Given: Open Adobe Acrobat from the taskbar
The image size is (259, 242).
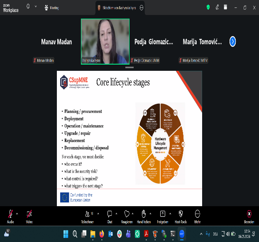Looking at the screenshot, I should (x=146, y=234).
